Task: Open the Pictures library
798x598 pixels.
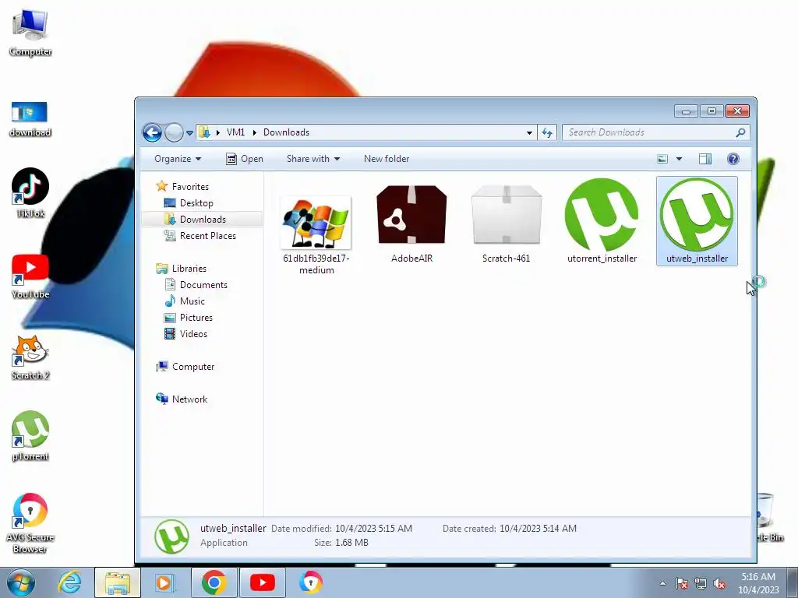Action: click(x=196, y=318)
